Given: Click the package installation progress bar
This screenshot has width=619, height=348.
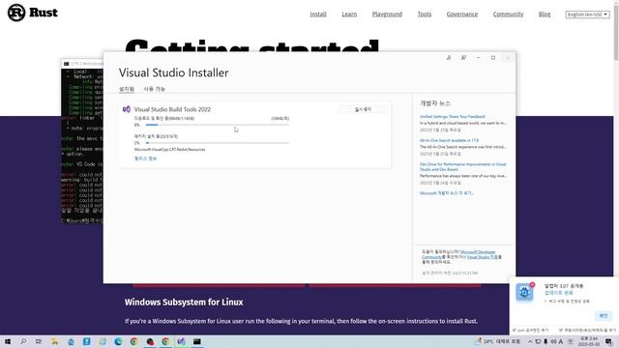Looking at the screenshot, I should point(218,143).
